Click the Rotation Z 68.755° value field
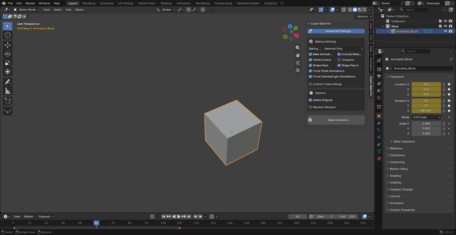The height and width of the screenshot is (235, 456). 426,111
